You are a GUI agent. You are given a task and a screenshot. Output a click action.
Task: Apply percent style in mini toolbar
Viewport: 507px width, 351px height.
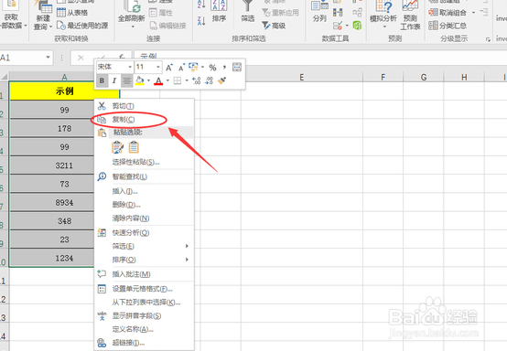[x=212, y=68]
